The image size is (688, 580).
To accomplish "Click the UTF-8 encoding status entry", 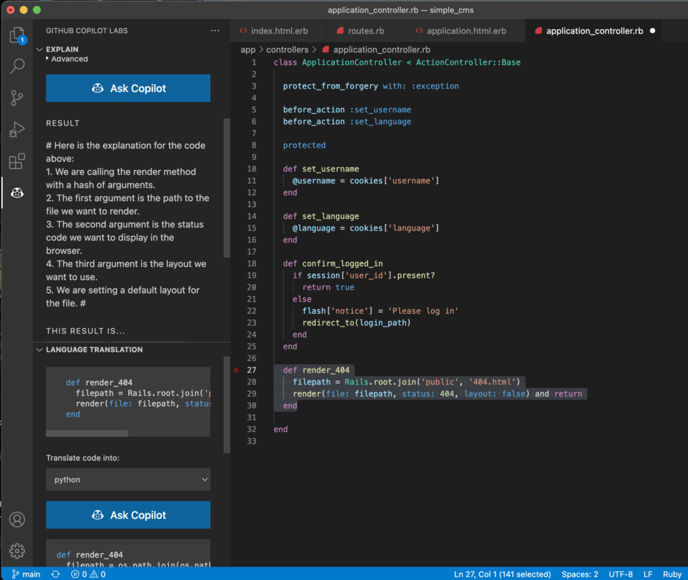I will pyautogui.click(x=620, y=574).
